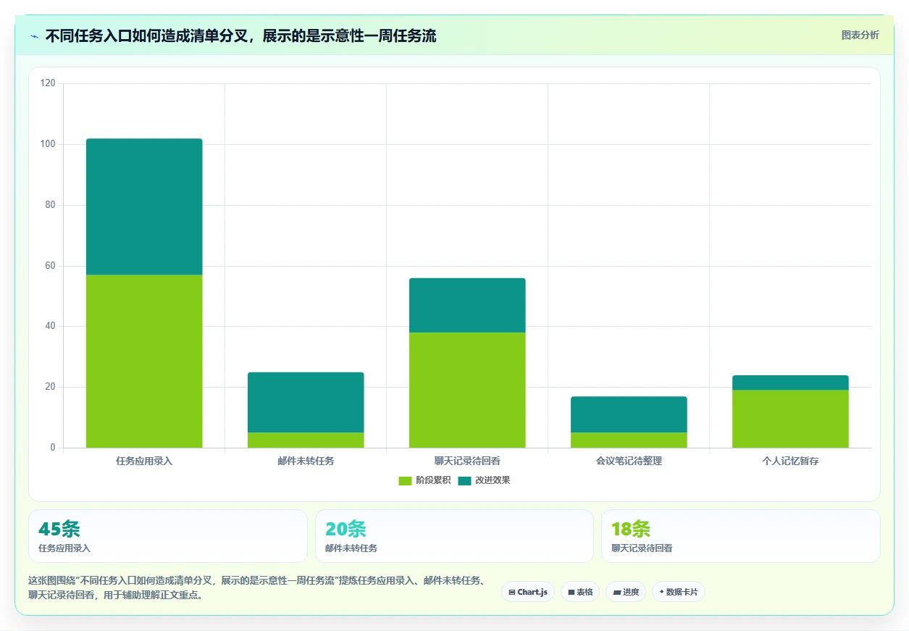909x631 pixels.
Task: Click the y-axis value 100
Action: [x=48, y=144]
